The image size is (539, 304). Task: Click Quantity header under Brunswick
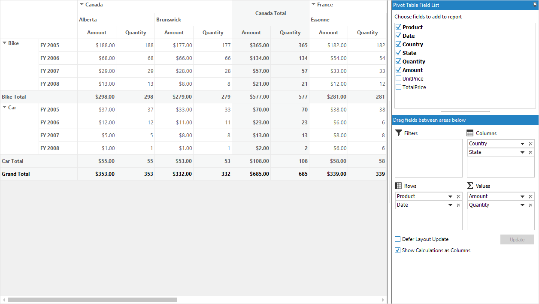tap(212, 33)
